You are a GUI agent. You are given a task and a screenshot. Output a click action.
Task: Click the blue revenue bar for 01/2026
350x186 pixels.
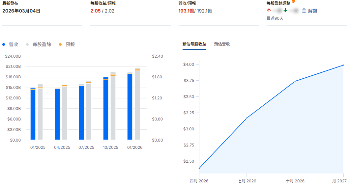(x=130, y=106)
